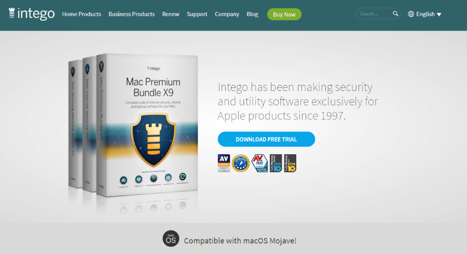Visit the Blog link
Viewport: 467px width, 254px height.
coord(252,14)
